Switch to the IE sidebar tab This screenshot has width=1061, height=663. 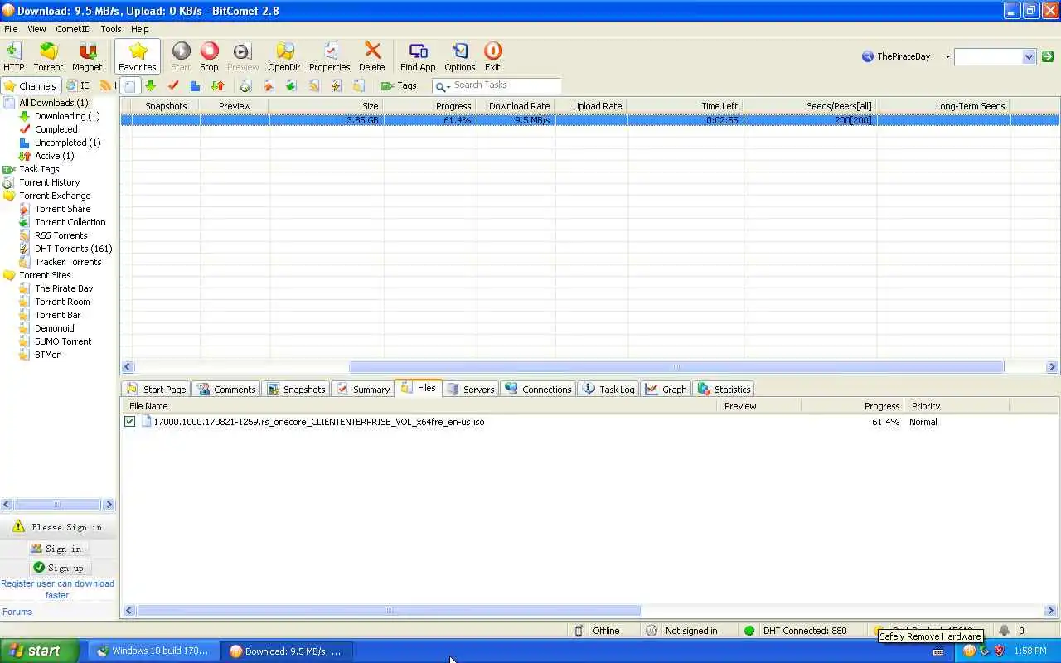pyautogui.click(x=79, y=85)
